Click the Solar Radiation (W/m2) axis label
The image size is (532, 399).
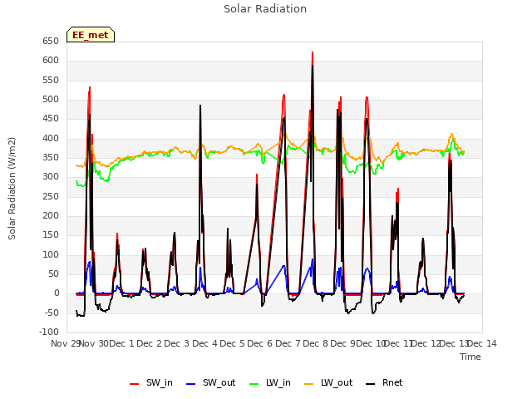[x=12, y=189]
